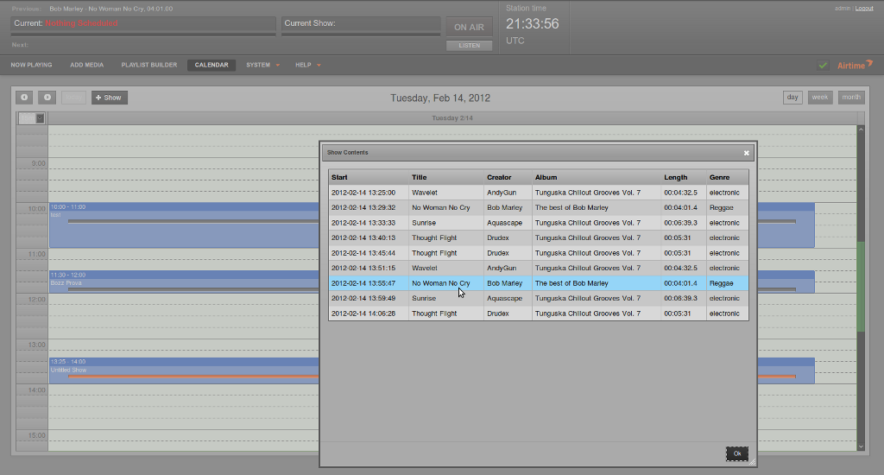The height and width of the screenshot is (475, 884).
Task: Switch calendar to day view
Action: point(792,98)
